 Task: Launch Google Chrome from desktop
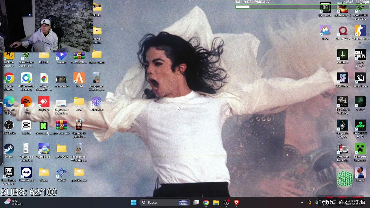pos(9,82)
